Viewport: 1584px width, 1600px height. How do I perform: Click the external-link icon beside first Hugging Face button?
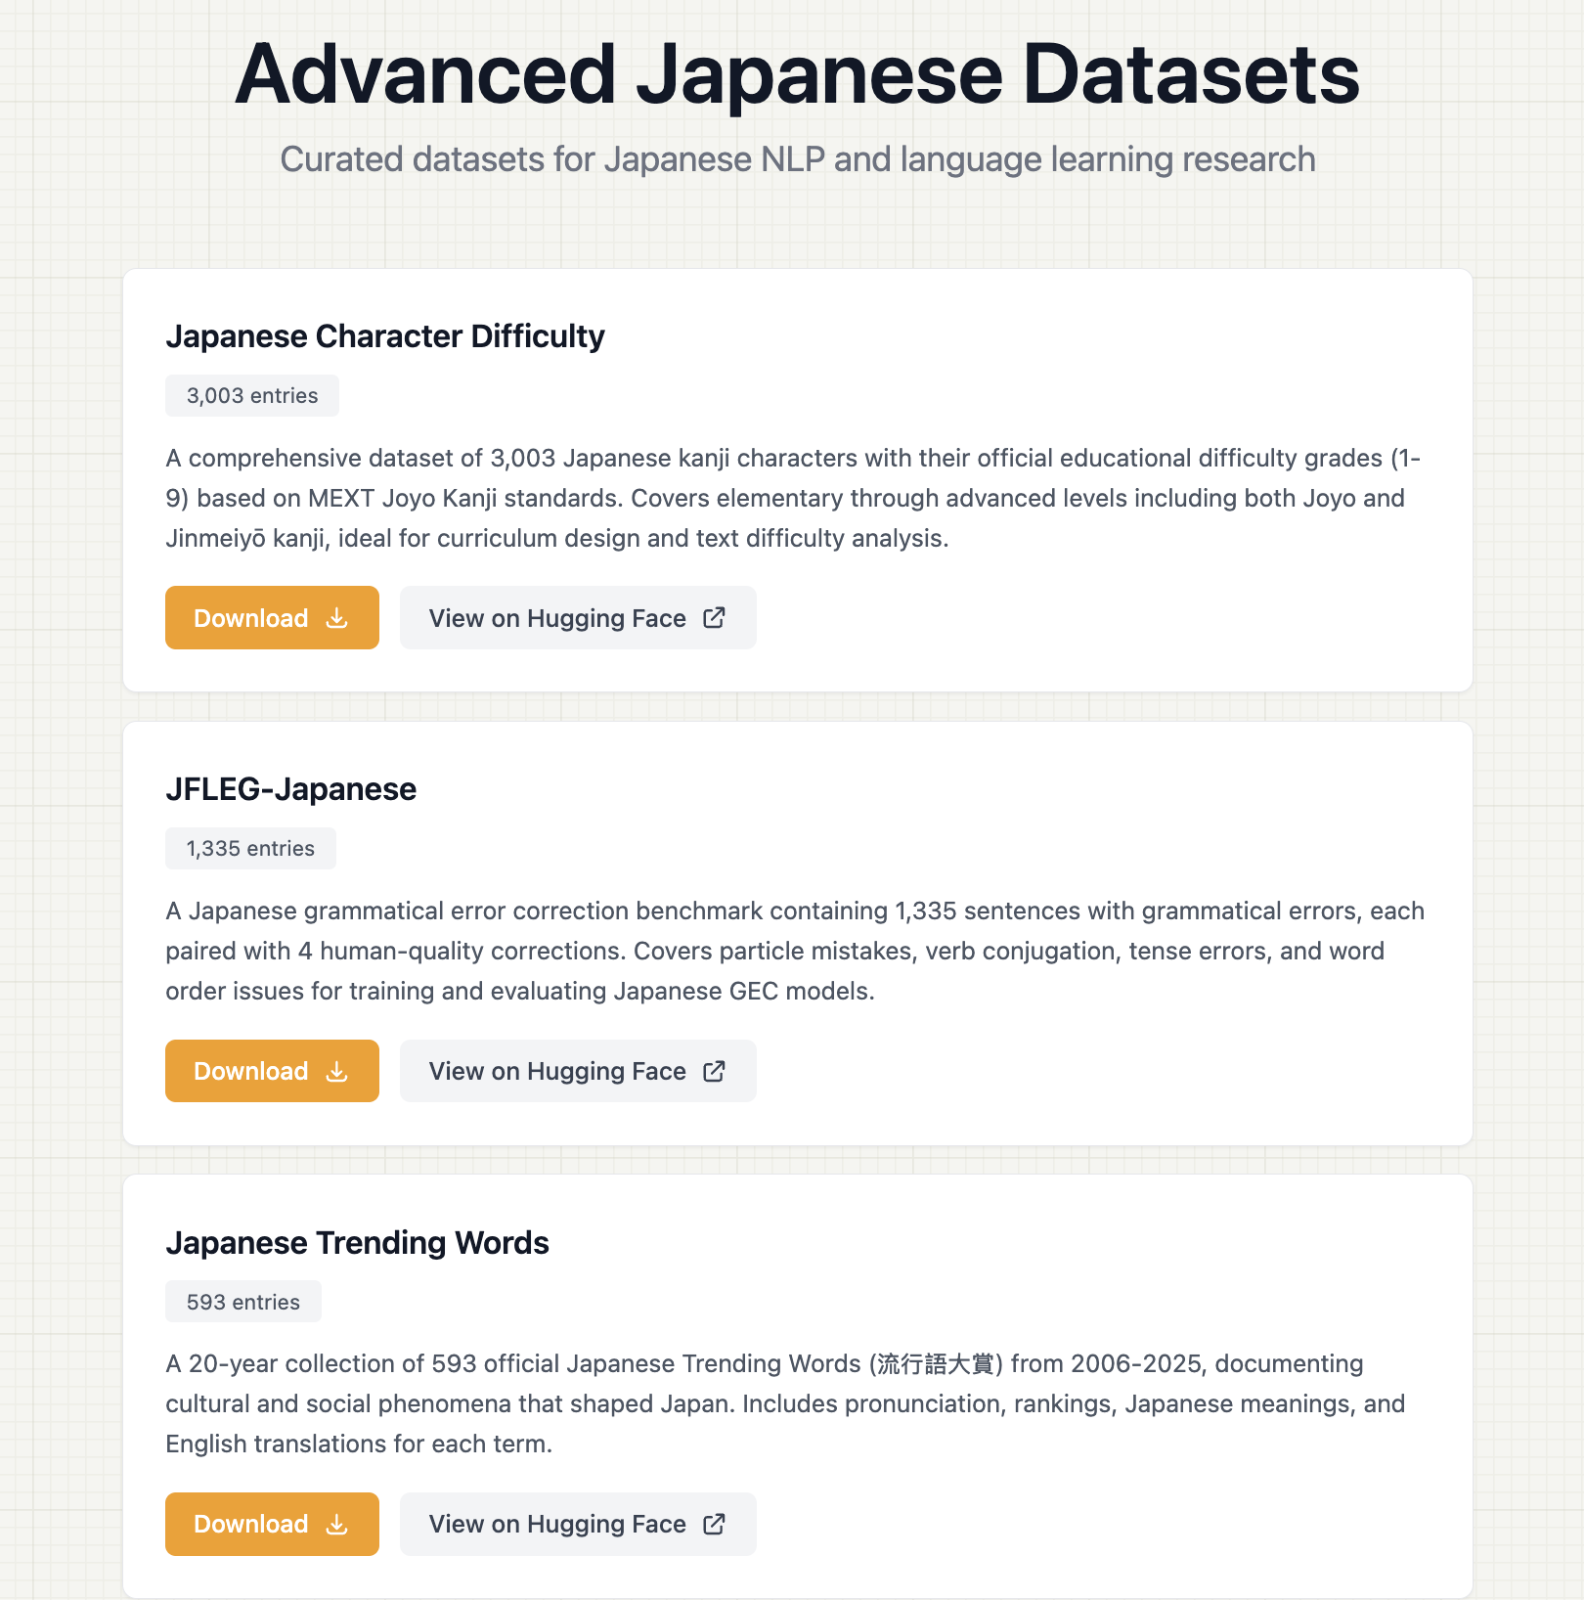[x=715, y=618]
